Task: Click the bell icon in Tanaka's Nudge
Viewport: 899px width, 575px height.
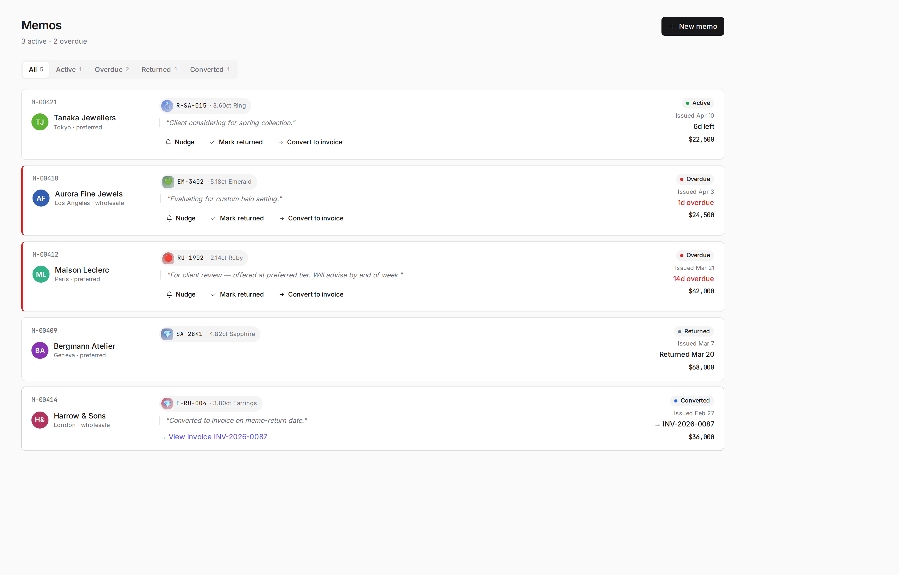Action: pos(168,142)
